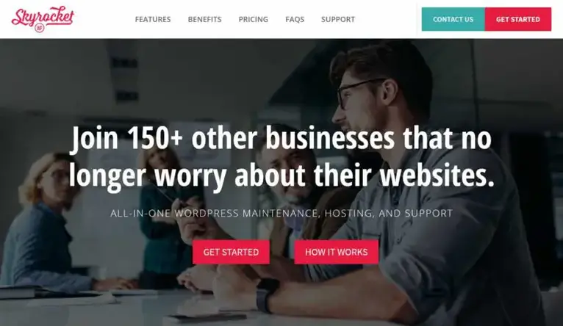The width and height of the screenshot is (563, 326).
Task: Go to the Benefits section link
Action: tap(204, 19)
